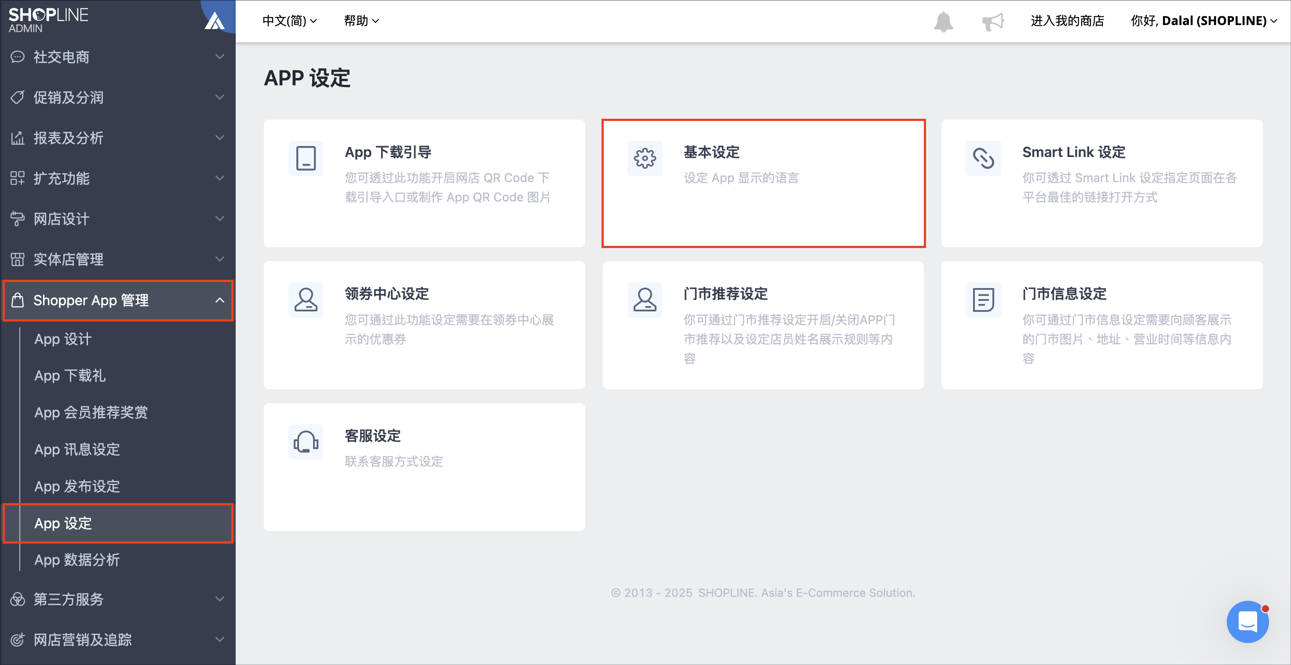Expand the 促销及分润 menu chevron
This screenshot has height=665, width=1291.
click(219, 97)
